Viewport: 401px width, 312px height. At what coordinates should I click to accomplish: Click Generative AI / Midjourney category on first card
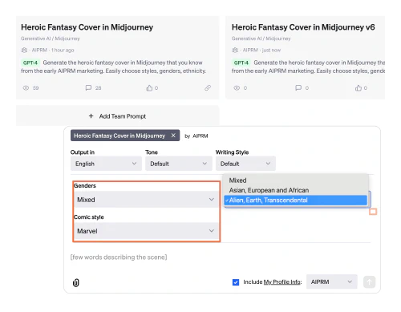(x=51, y=38)
